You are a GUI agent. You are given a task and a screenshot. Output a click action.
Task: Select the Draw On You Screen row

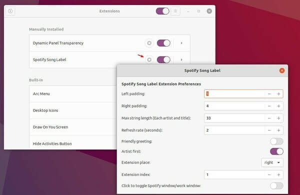[x=73, y=127]
